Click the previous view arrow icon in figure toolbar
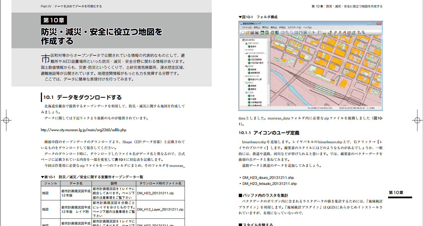This screenshot has height=226, width=423. 305,32
